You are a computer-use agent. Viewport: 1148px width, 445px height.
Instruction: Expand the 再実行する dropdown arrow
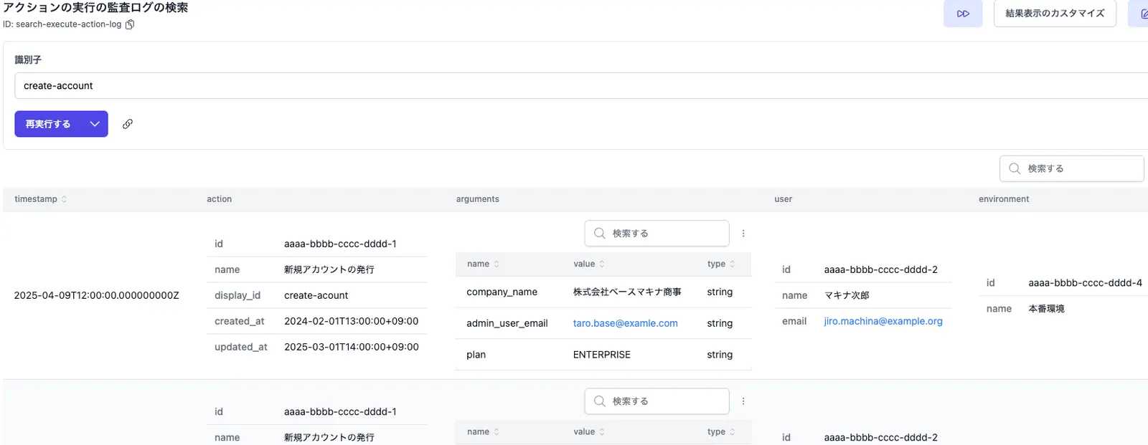(x=95, y=124)
